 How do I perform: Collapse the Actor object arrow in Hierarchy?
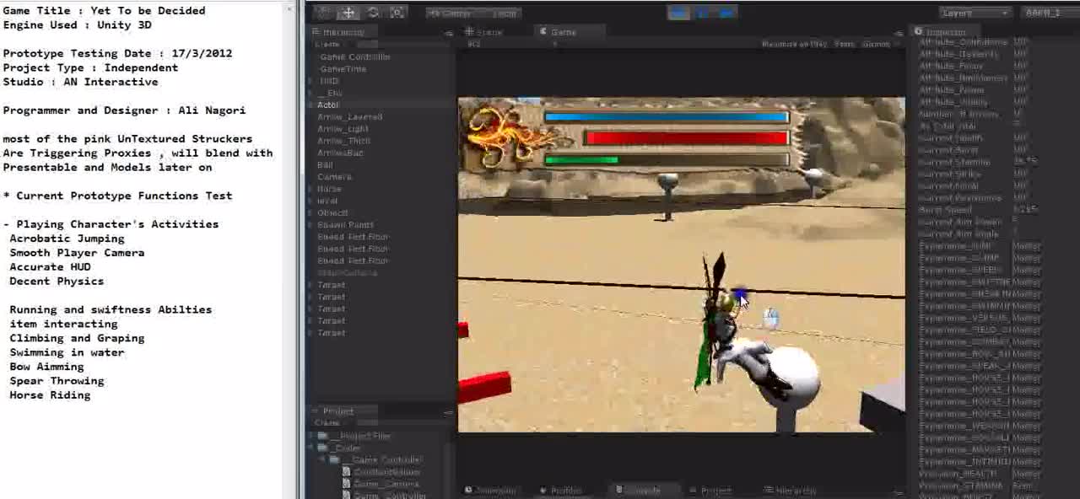point(311,105)
